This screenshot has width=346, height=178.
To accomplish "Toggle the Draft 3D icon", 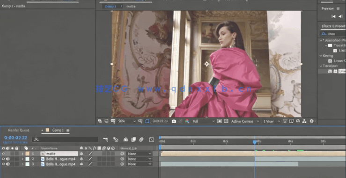I will (116, 139).
